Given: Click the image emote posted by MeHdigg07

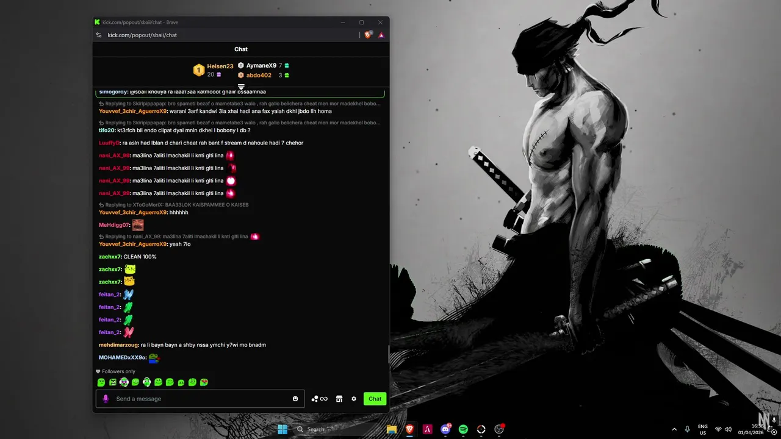Looking at the screenshot, I should click(138, 225).
